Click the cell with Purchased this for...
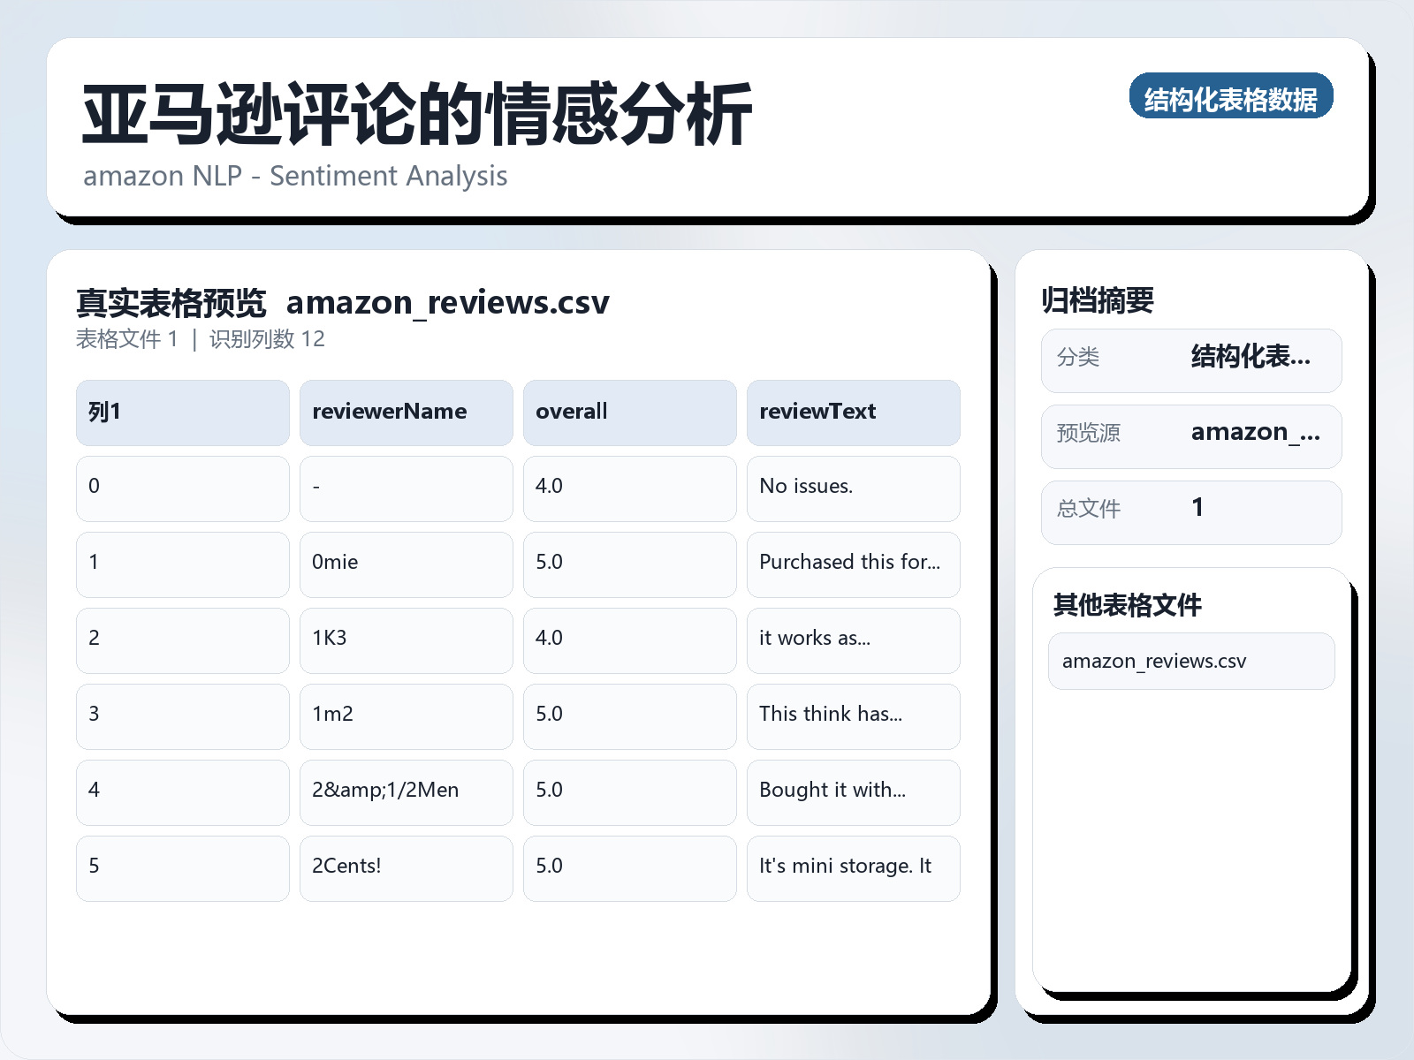 click(x=853, y=564)
